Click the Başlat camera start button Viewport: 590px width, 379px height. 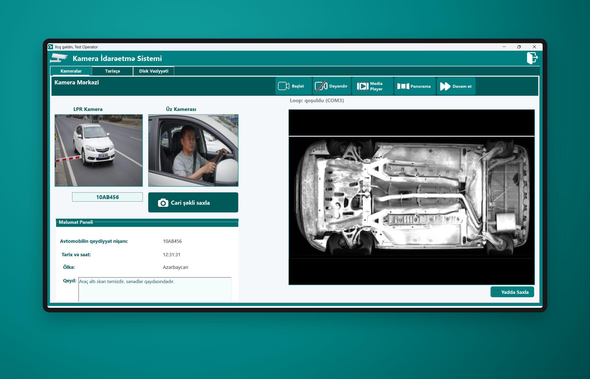tap(294, 86)
